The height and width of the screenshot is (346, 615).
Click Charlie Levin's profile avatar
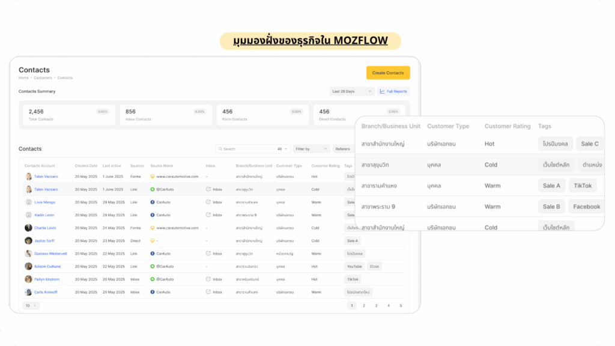tap(28, 228)
